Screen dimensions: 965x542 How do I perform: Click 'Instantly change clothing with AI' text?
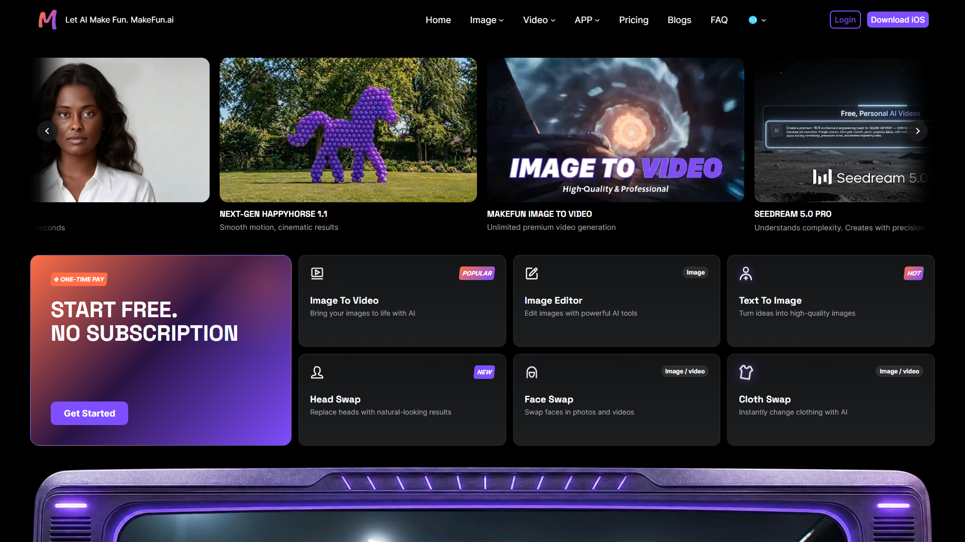tap(793, 412)
